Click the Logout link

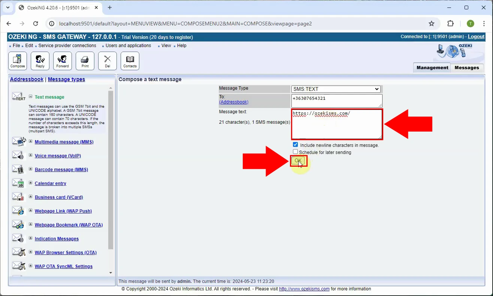point(476,37)
